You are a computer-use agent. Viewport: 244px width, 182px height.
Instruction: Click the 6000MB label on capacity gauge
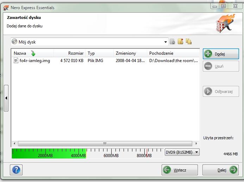(x=111, y=155)
